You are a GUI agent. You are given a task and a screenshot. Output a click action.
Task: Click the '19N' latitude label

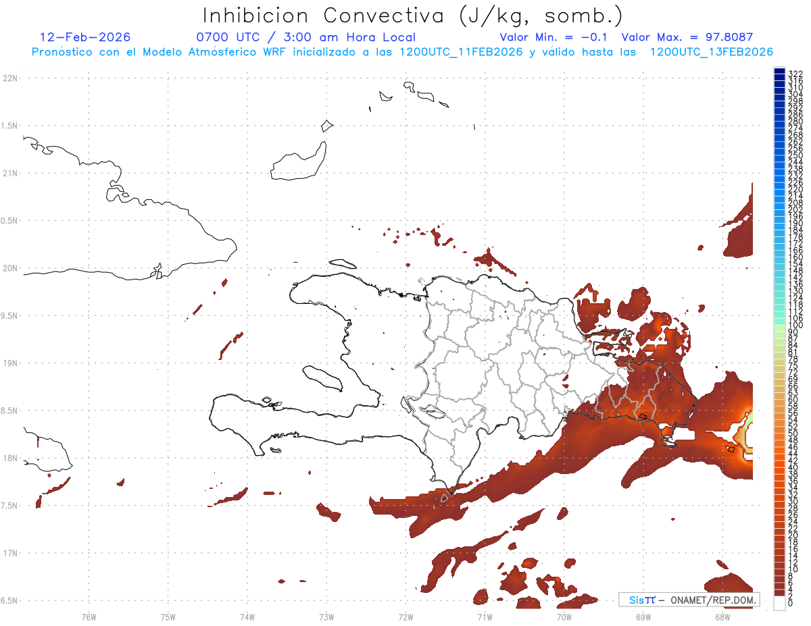click(x=11, y=363)
